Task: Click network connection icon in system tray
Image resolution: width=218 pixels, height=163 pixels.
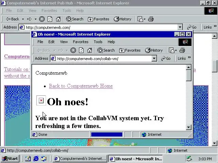Action: 189,159
